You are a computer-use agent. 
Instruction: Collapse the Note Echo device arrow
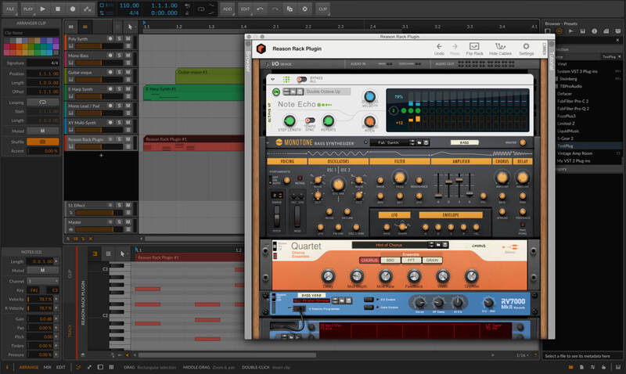pos(272,79)
